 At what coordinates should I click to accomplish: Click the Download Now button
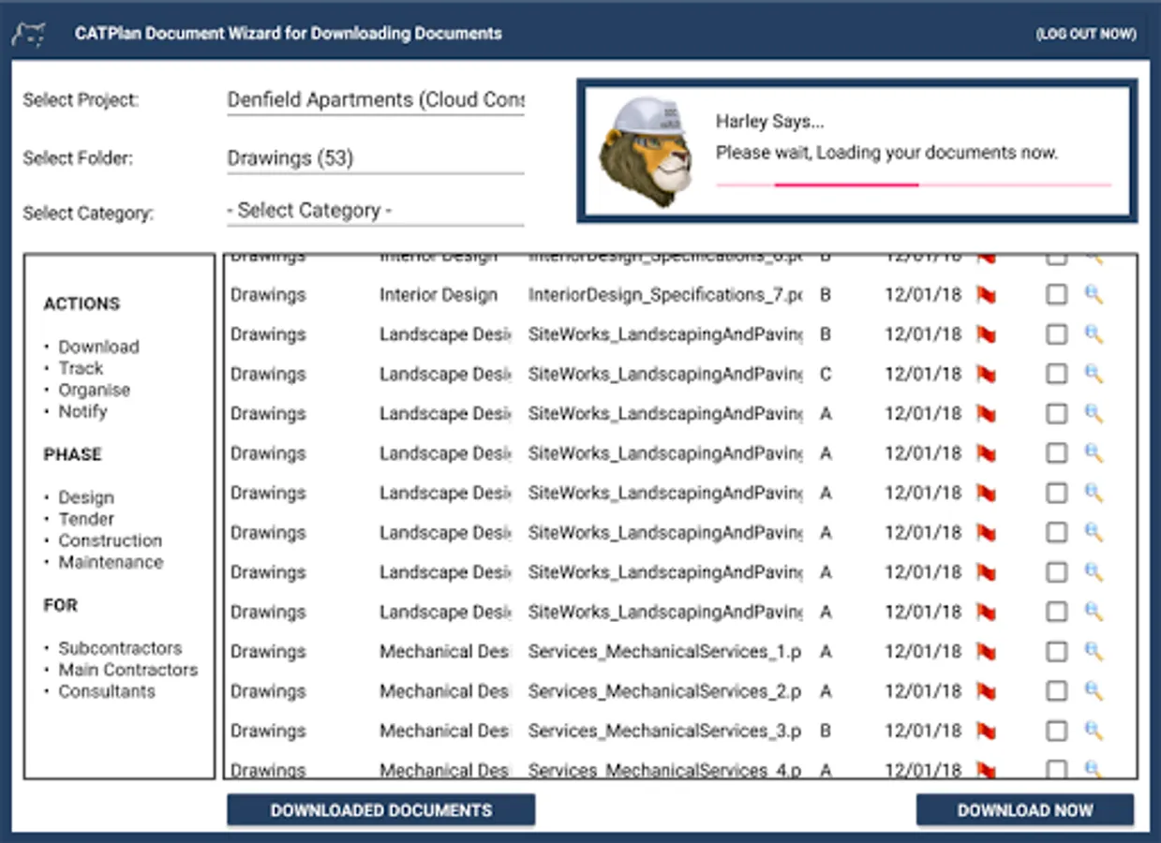(x=1025, y=810)
